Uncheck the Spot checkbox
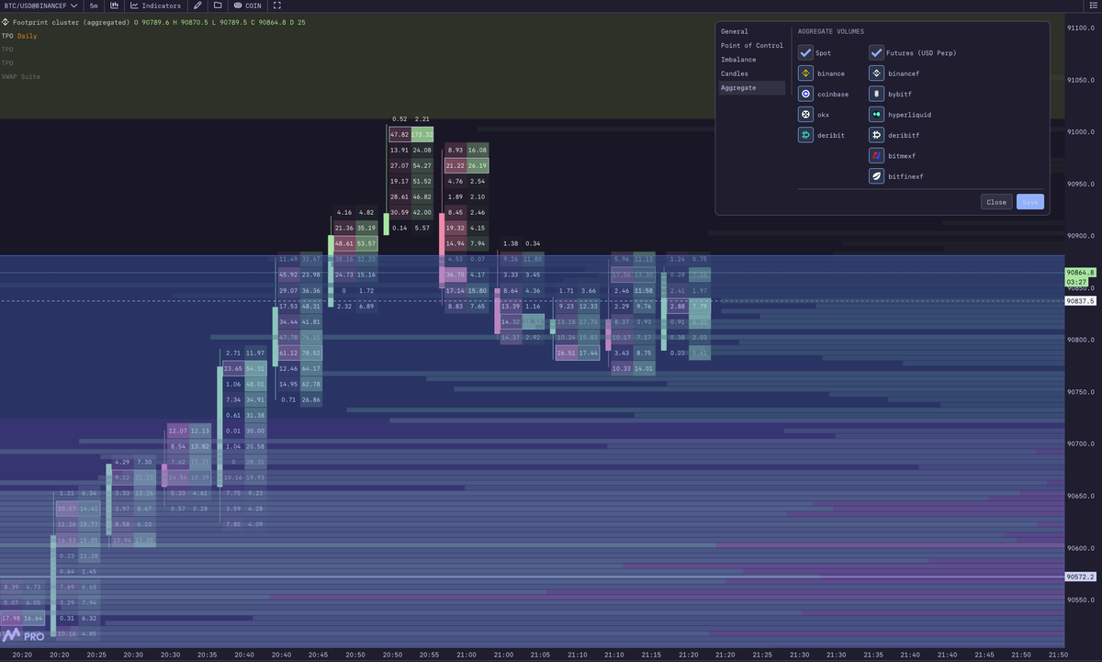The width and height of the screenshot is (1102, 662). click(805, 52)
